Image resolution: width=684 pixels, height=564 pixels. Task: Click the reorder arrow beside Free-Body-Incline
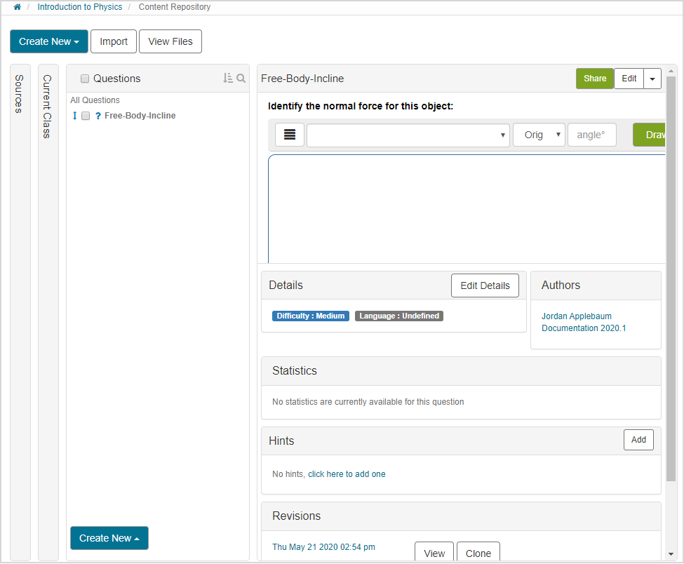click(x=75, y=116)
